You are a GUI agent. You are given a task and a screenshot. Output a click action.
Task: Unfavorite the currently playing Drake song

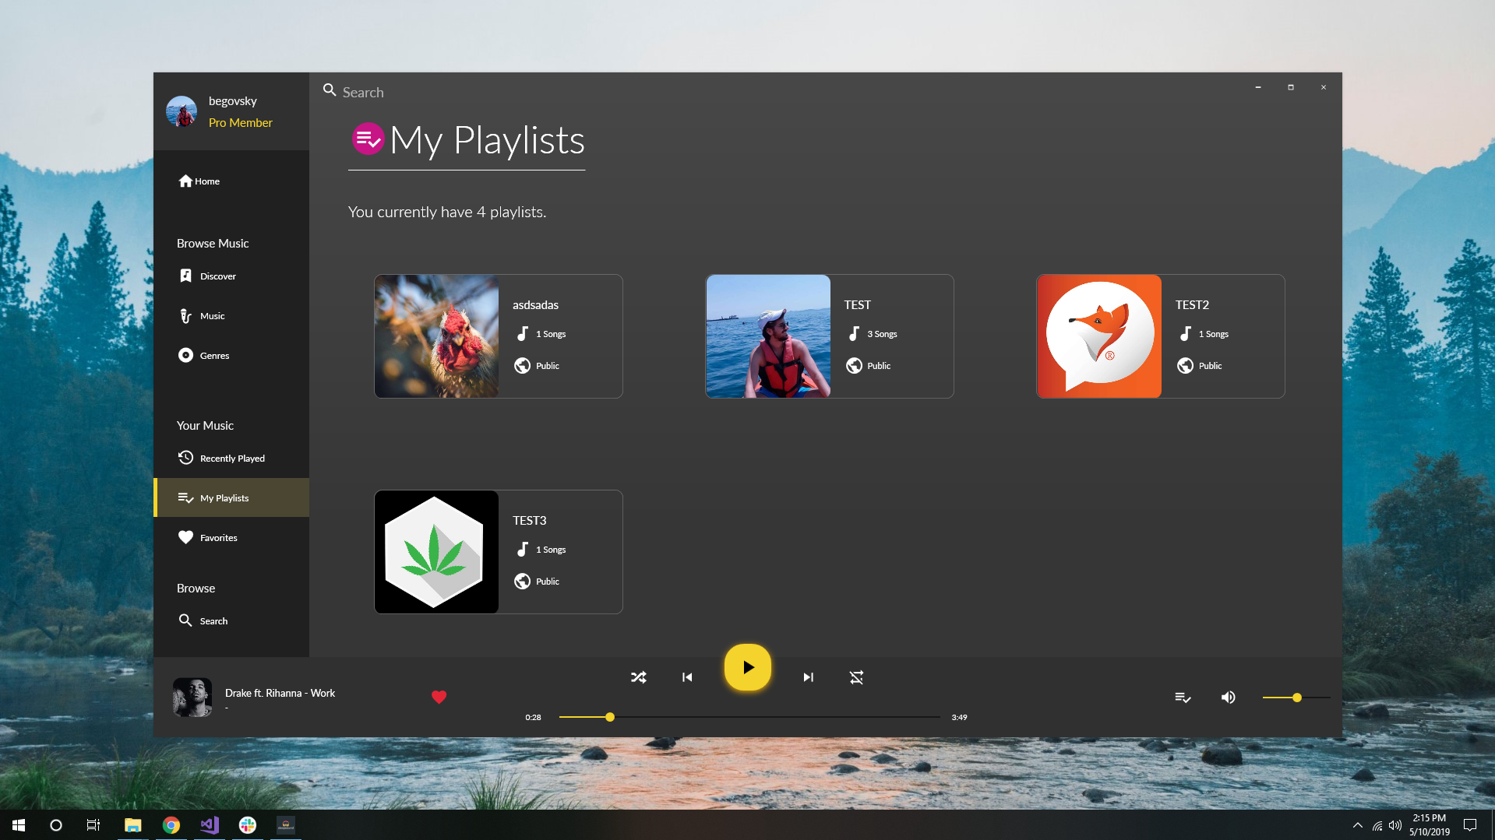pyautogui.click(x=439, y=698)
